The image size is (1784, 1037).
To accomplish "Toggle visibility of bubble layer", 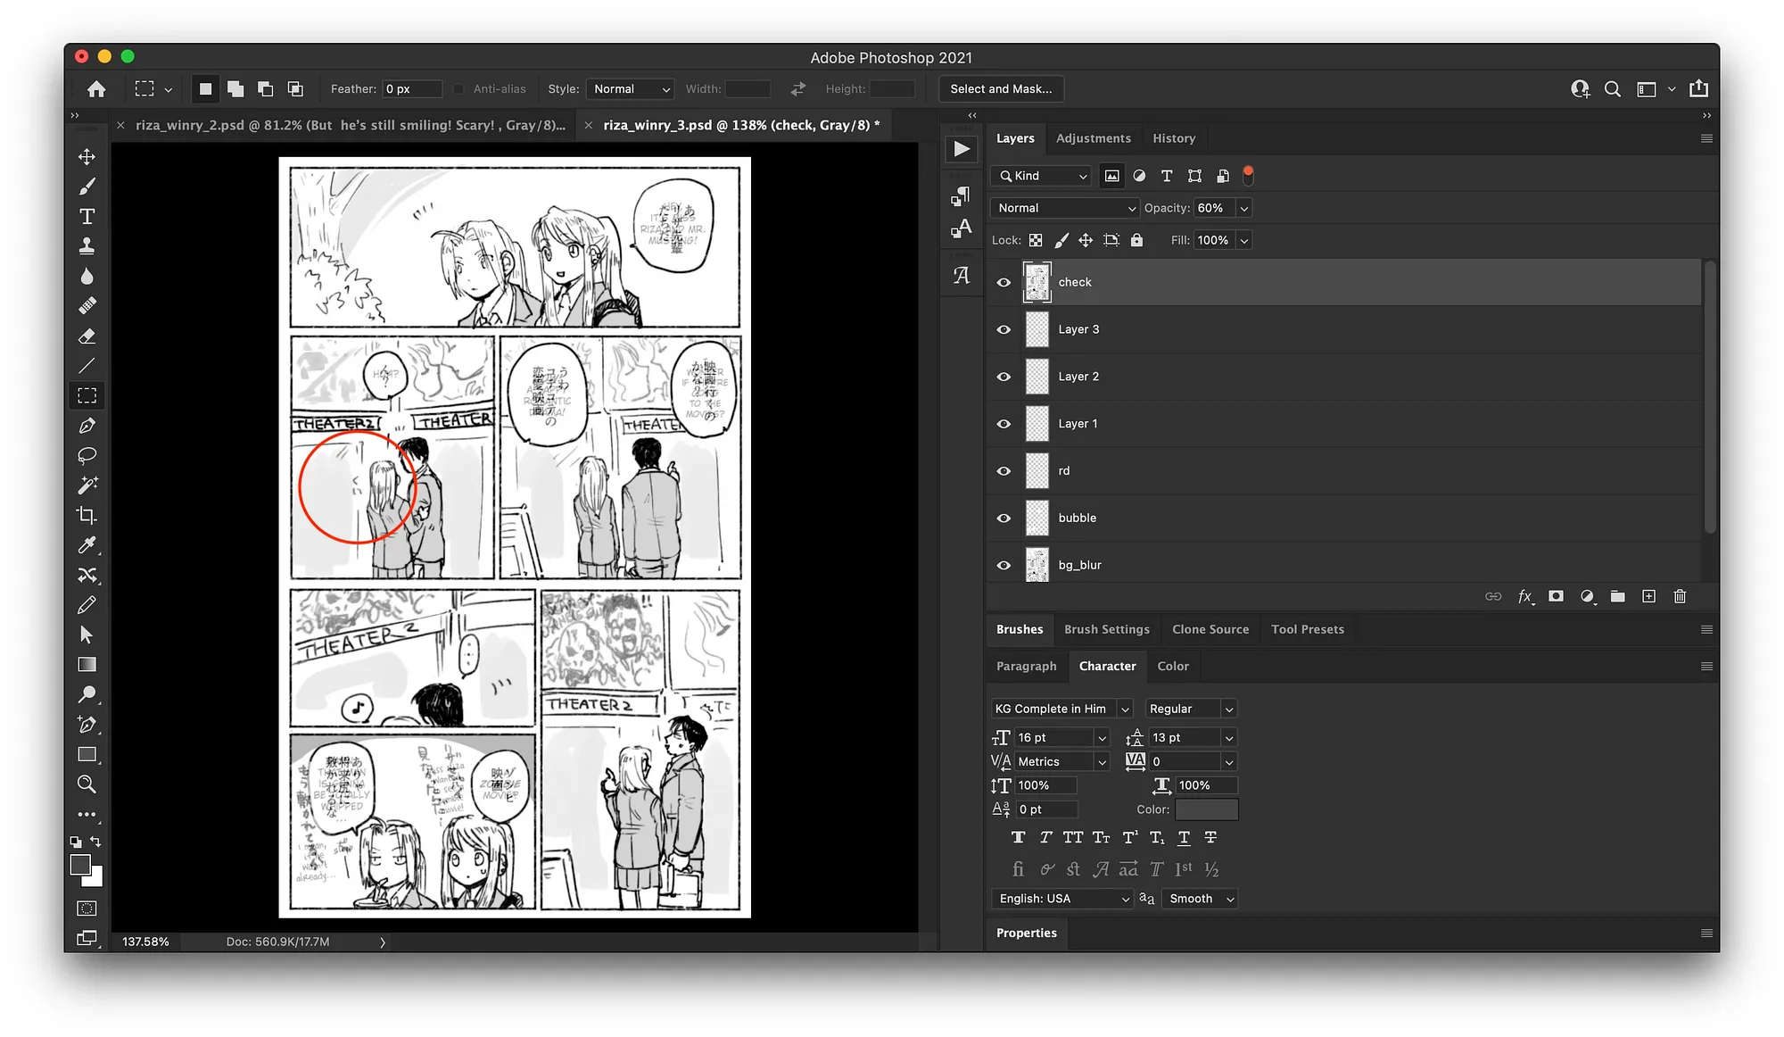I will 1003,518.
